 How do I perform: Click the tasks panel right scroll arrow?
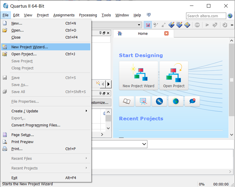point(102,134)
